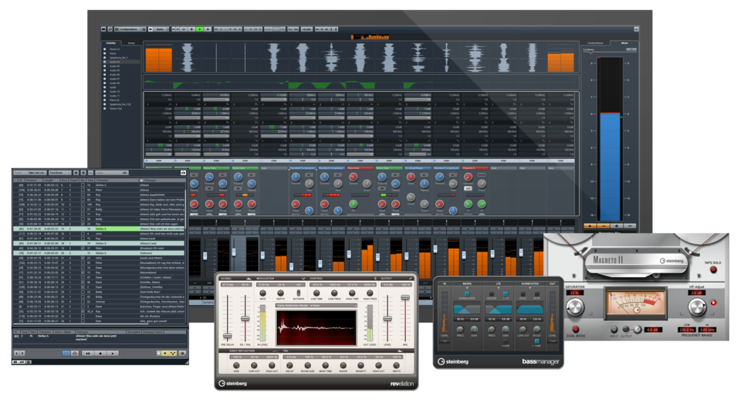The height and width of the screenshot is (403, 741).
Task: Click the Play button in the ADR transport
Action: coord(113,354)
